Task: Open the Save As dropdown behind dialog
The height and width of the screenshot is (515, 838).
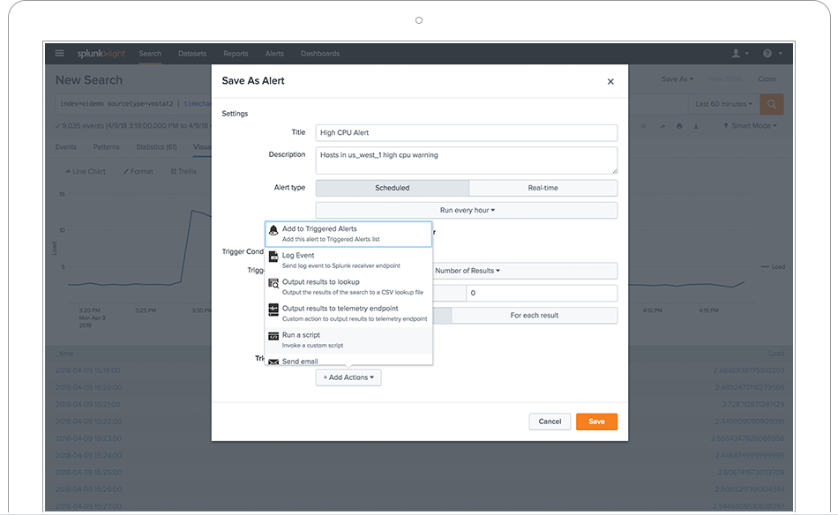Action: click(677, 79)
